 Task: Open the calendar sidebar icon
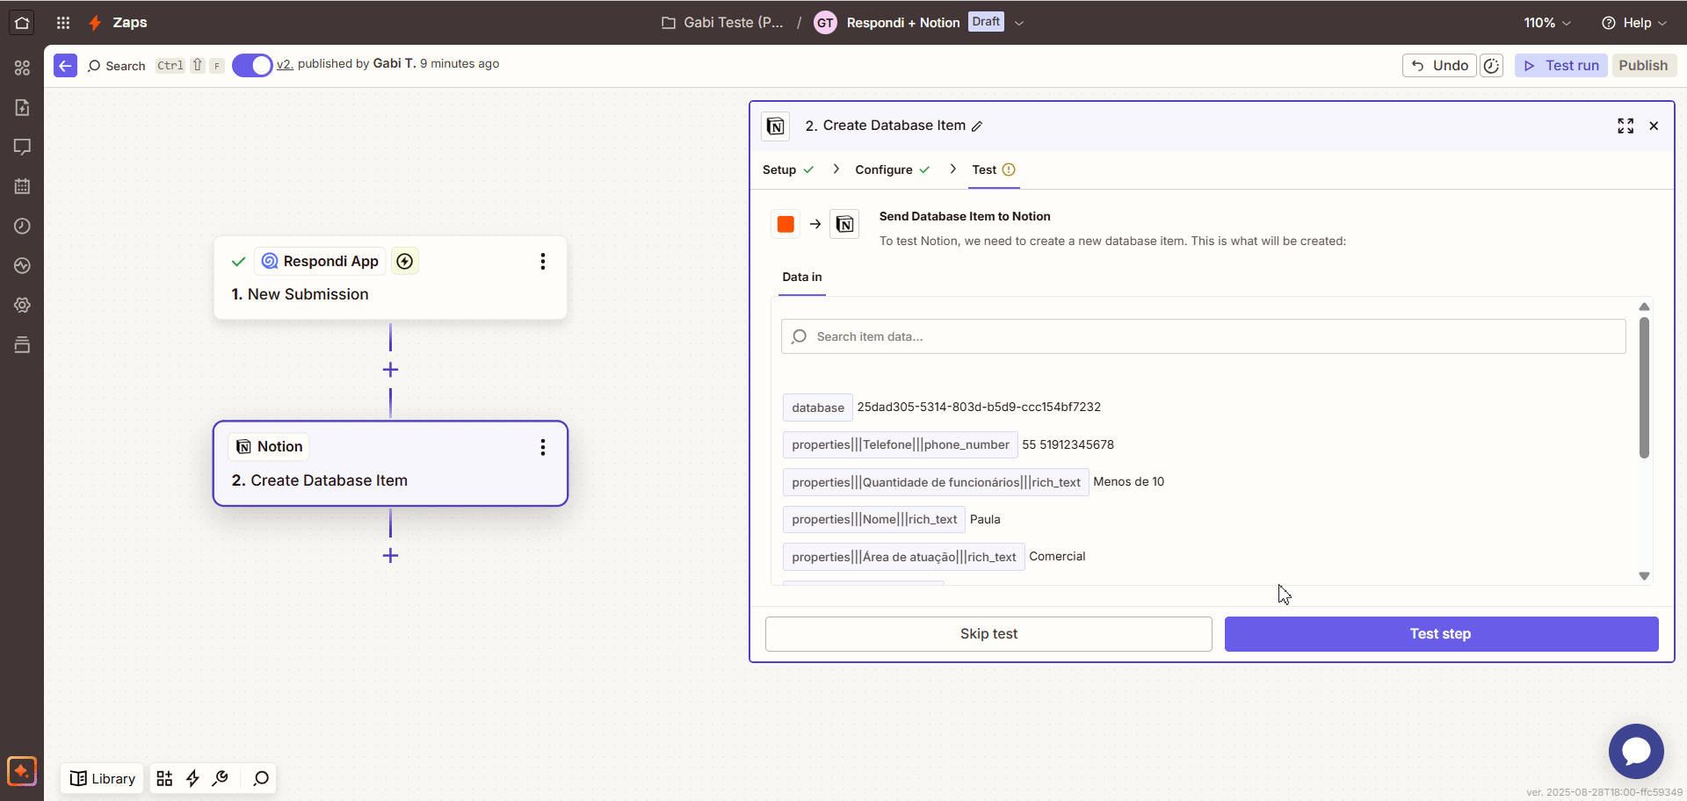22,186
